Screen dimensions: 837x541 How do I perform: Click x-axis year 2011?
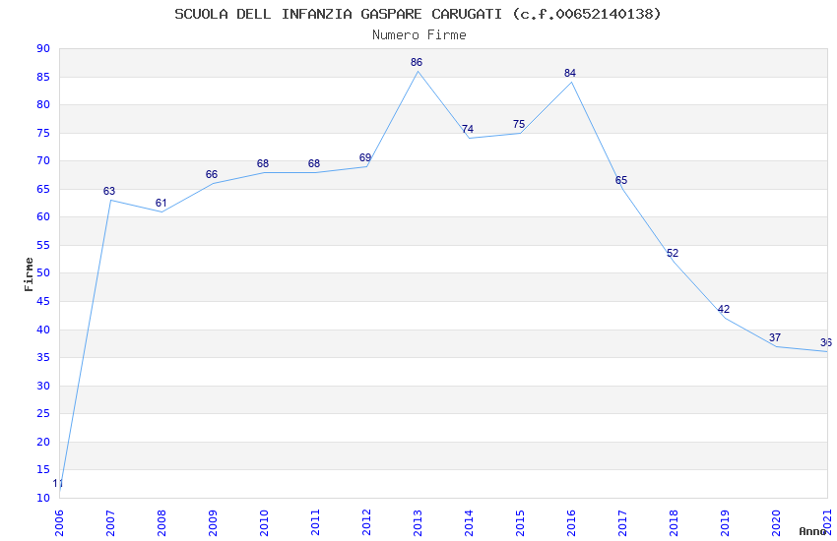pos(315,523)
